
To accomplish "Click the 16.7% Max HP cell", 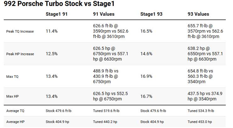I will [146, 96].
